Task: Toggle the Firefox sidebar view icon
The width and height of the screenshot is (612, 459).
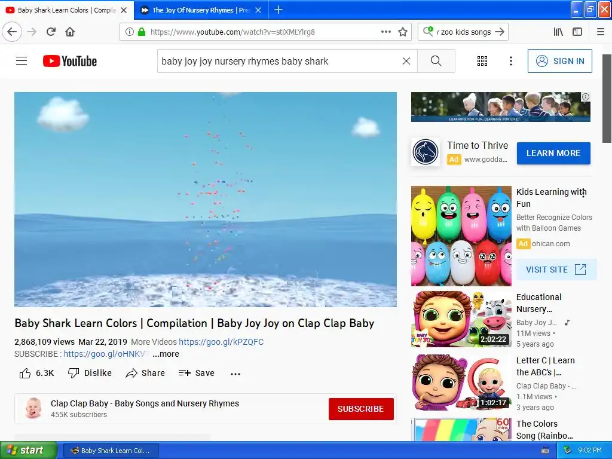Action: (x=577, y=32)
